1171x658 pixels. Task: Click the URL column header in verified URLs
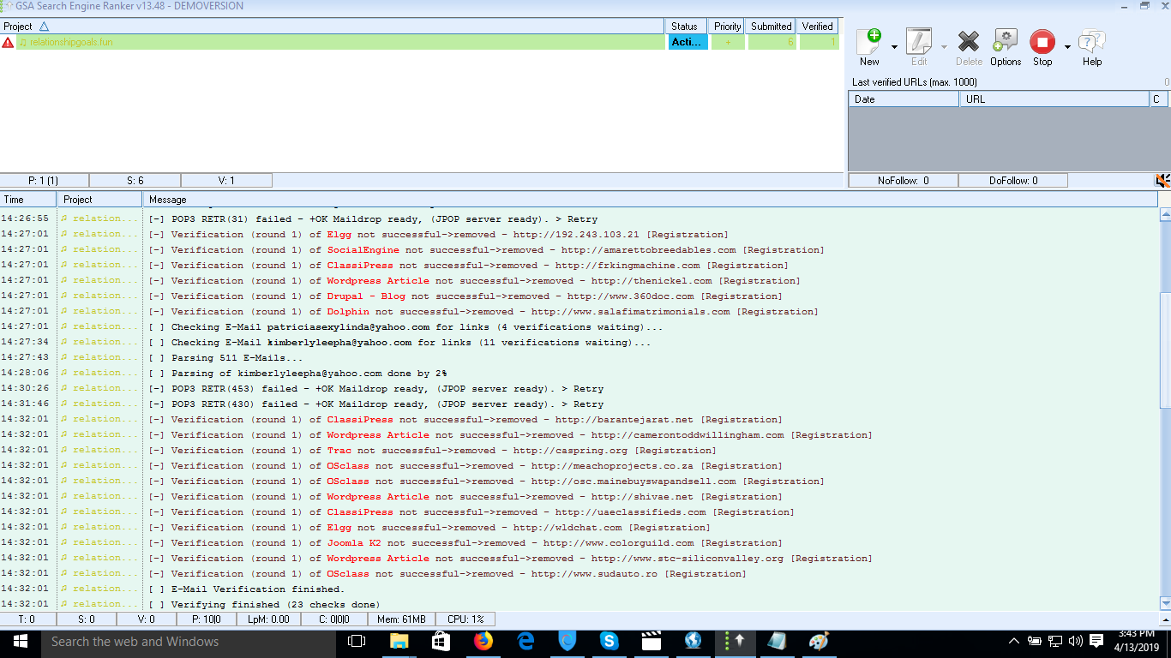pyautogui.click(x=1054, y=99)
